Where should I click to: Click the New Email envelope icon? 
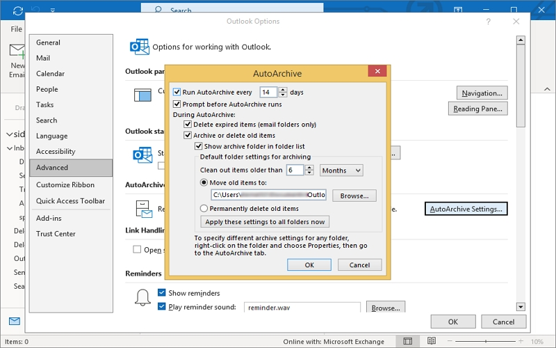coord(17,51)
